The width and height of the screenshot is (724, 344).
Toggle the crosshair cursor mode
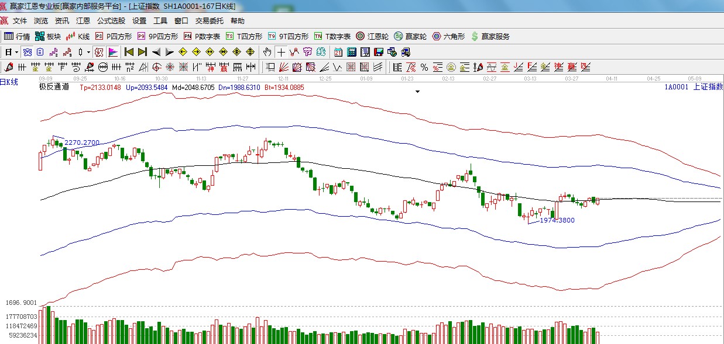click(282, 52)
